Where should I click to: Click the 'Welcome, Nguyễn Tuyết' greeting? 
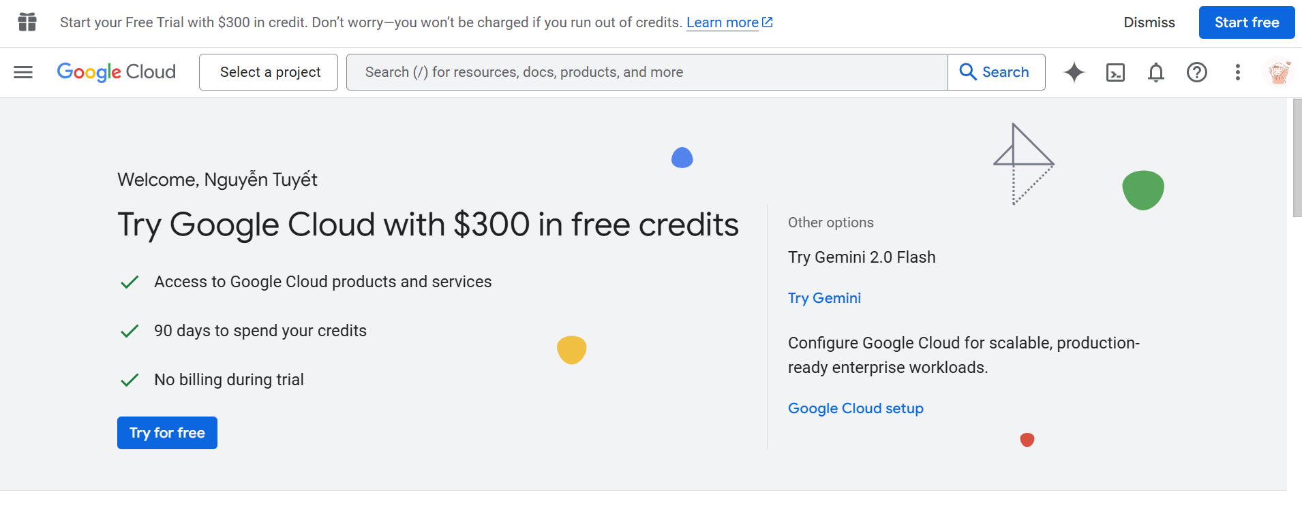coord(217,180)
